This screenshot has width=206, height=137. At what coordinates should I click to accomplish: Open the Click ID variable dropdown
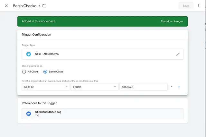tap(46, 87)
